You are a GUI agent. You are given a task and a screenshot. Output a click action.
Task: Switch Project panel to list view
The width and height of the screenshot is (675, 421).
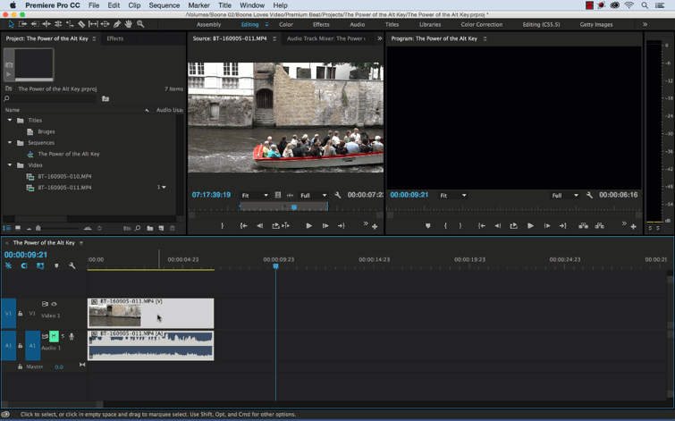[x=7, y=228]
